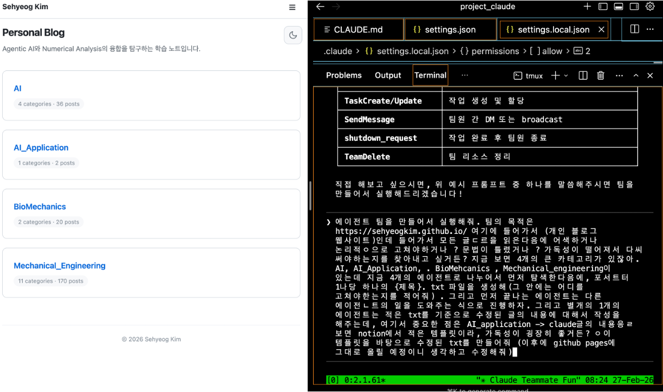The width and height of the screenshot is (663, 392).
Task: Click the © 2026 Sehyeog Kim footer
Action: [x=151, y=339]
